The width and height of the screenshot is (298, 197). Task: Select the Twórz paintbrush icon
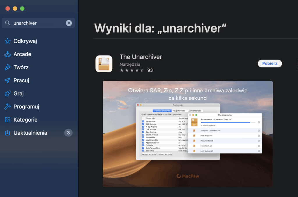8,67
